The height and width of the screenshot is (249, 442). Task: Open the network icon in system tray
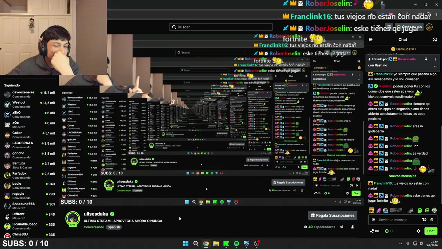[415, 243]
